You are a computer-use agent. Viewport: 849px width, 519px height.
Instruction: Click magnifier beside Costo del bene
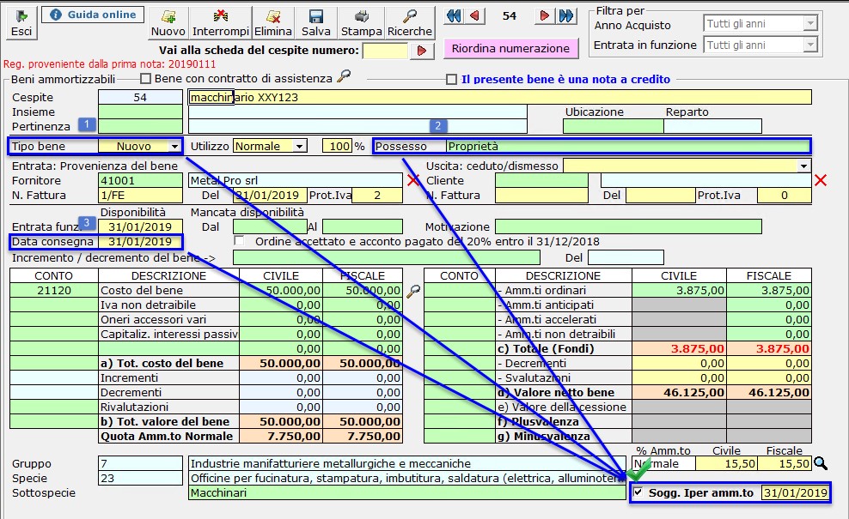pyautogui.click(x=413, y=292)
